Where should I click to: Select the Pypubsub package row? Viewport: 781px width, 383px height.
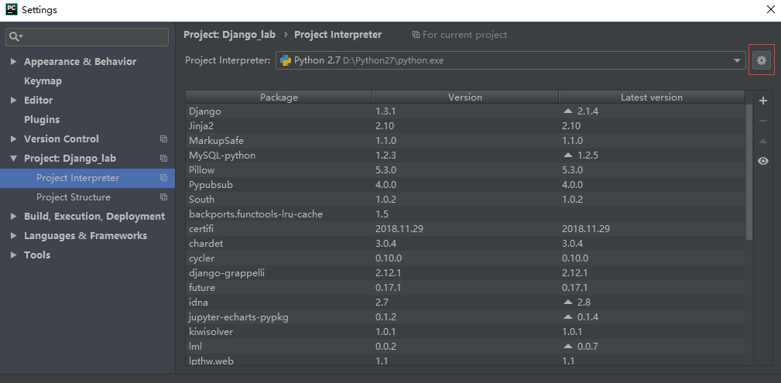465,185
